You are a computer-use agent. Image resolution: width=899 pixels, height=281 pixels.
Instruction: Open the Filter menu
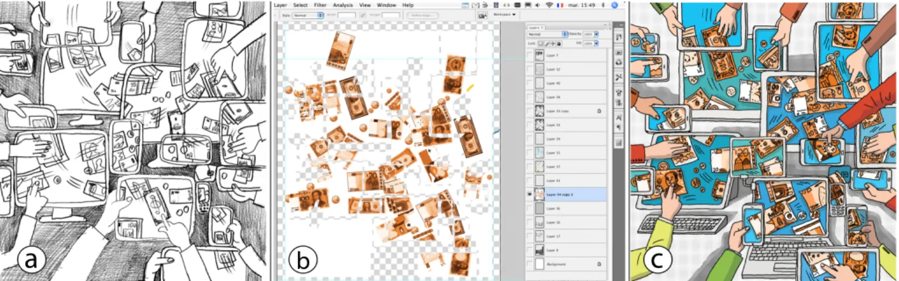(x=320, y=5)
